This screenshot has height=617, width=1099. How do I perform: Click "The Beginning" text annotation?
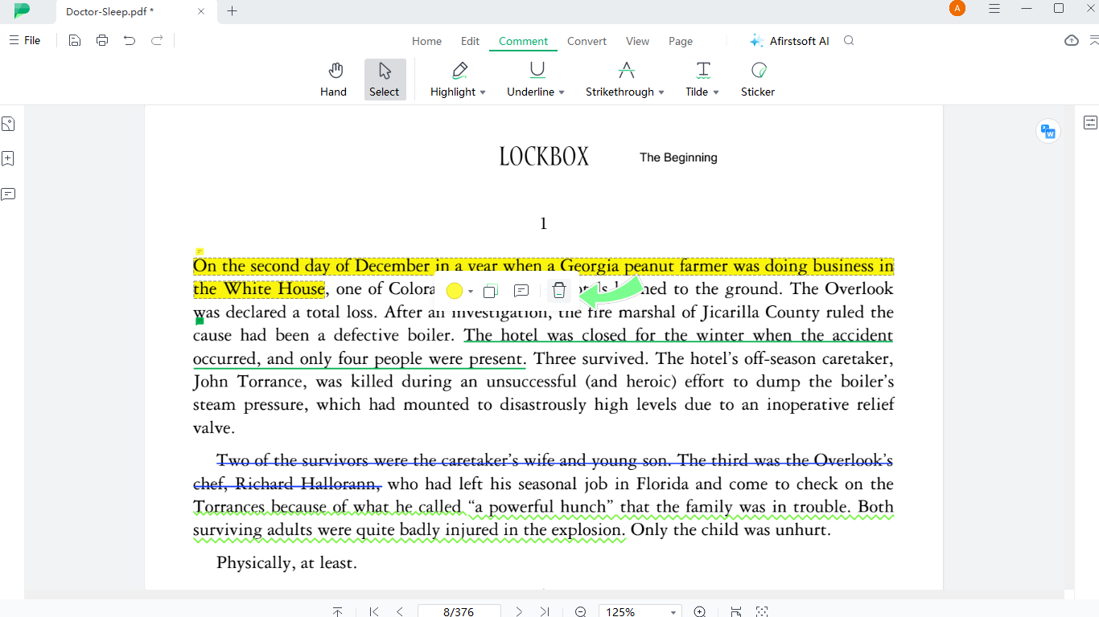(x=678, y=157)
